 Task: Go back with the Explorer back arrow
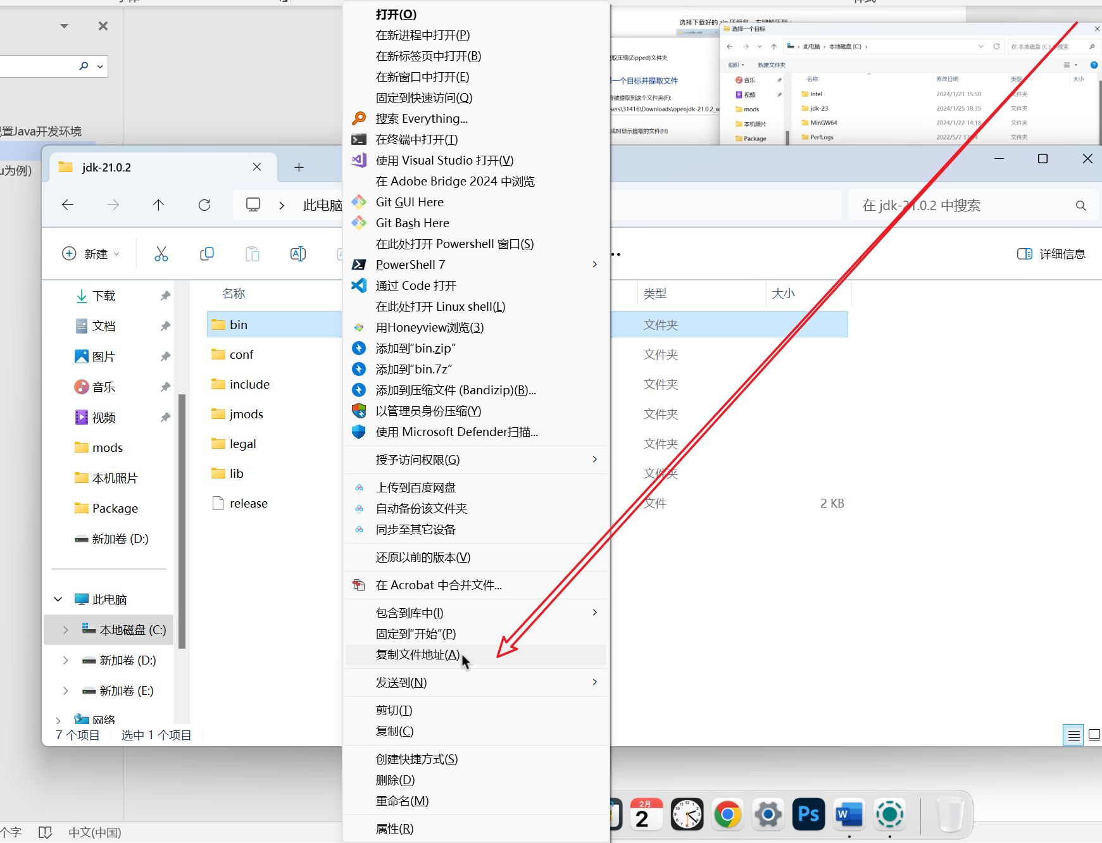[68, 204]
